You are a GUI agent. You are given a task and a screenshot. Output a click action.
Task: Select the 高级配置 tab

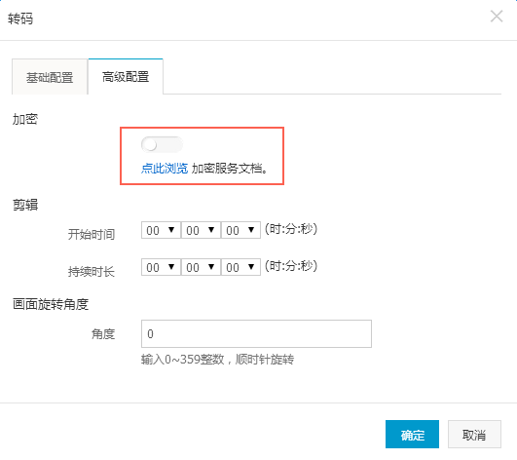126,77
